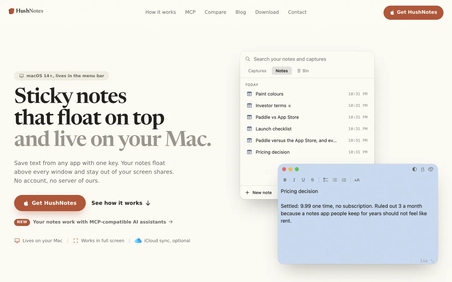Minimize the note with the yellow button
Image resolution: width=452 pixels, height=282 pixels.
(x=290, y=169)
